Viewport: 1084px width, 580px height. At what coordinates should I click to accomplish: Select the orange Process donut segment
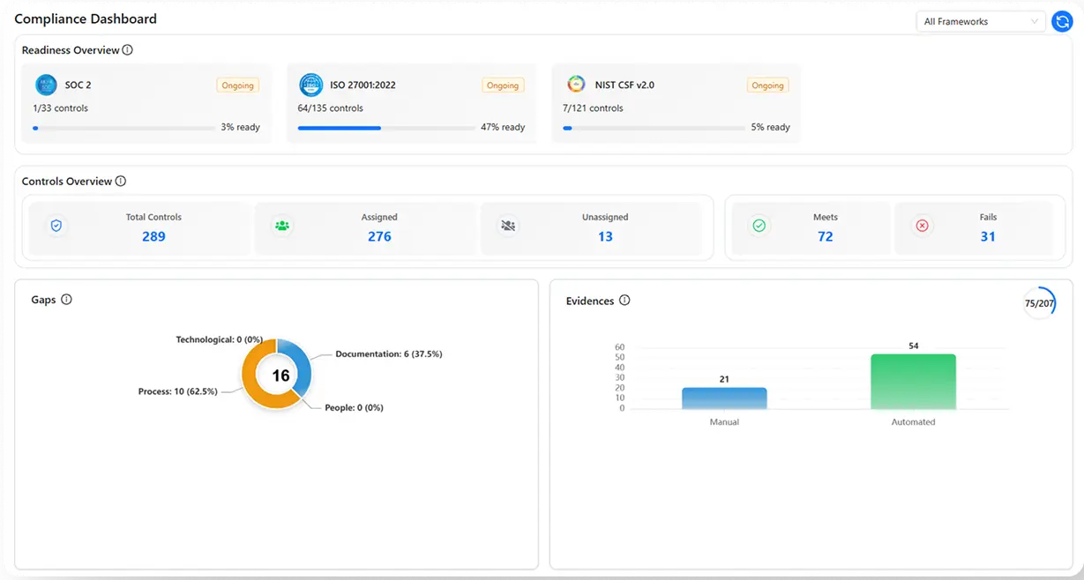[257, 391]
